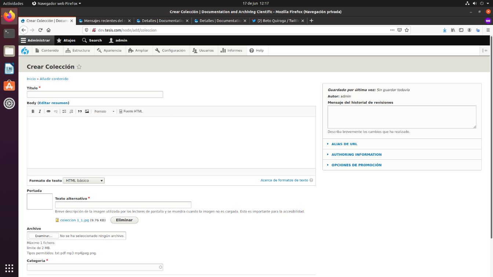493x277 pixels.
Task: Switch to Fuente HTML source view
Action: (x=131, y=111)
